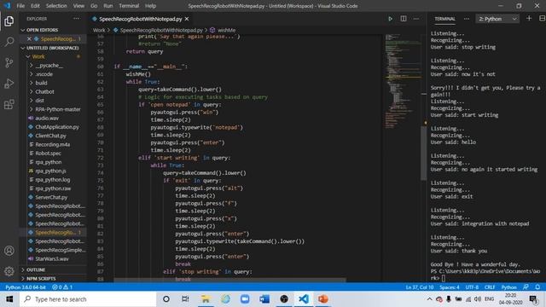Select the Terminal panel tab
This screenshot has height=307, width=546.
[x=444, y=19]
